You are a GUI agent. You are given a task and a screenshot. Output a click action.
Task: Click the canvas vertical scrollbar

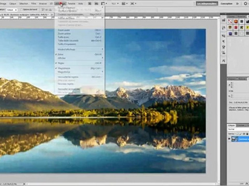point(219,100)
